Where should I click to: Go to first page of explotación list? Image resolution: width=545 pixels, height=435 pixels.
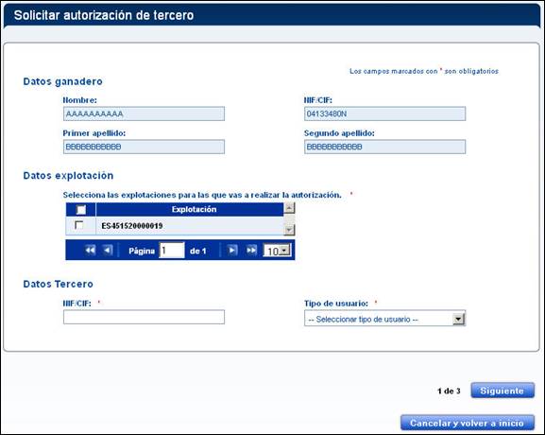[x=90, y=251]
